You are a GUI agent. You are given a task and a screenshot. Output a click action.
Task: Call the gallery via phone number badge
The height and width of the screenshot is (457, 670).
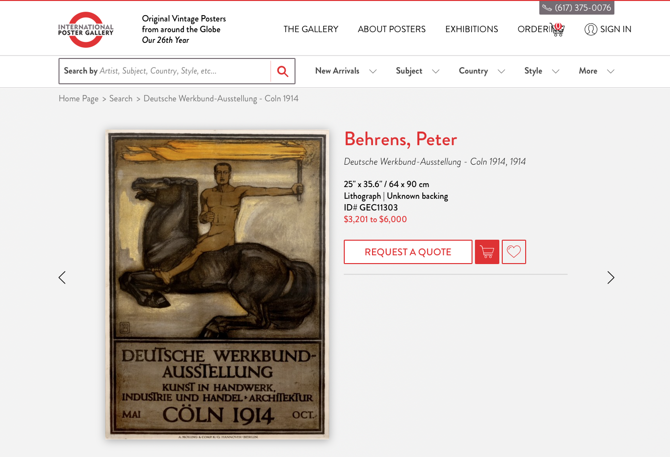click(577, 8)
